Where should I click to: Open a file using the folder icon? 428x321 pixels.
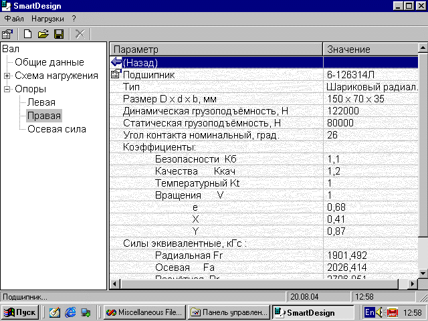[43, 33]
